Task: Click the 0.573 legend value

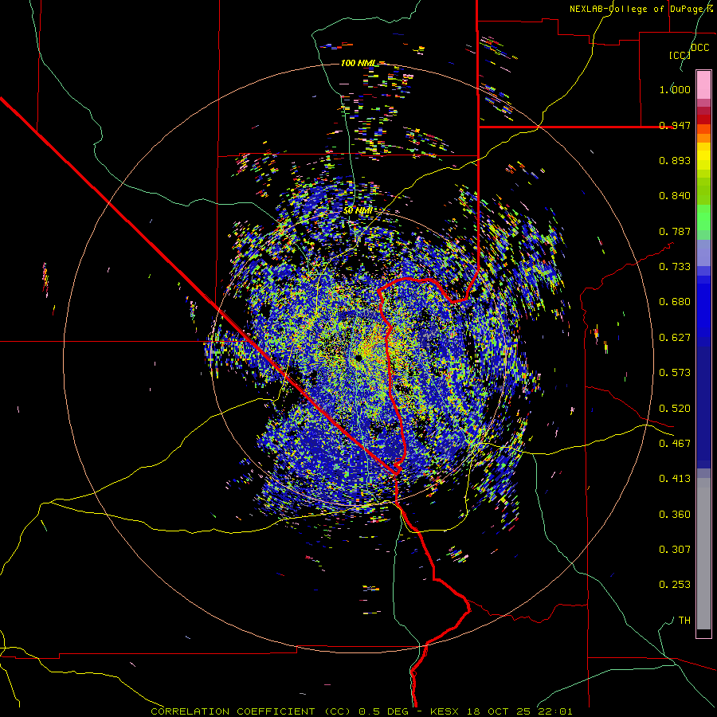Action: [x=675, y=373]
